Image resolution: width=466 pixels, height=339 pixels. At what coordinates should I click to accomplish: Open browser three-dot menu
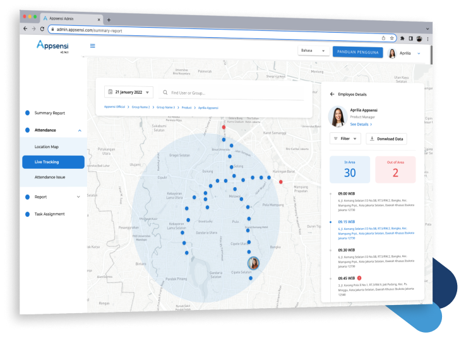427,39
